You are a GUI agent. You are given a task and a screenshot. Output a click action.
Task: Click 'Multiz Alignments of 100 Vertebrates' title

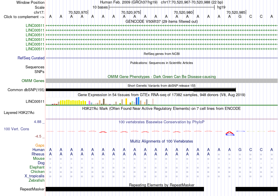[162, 141]
